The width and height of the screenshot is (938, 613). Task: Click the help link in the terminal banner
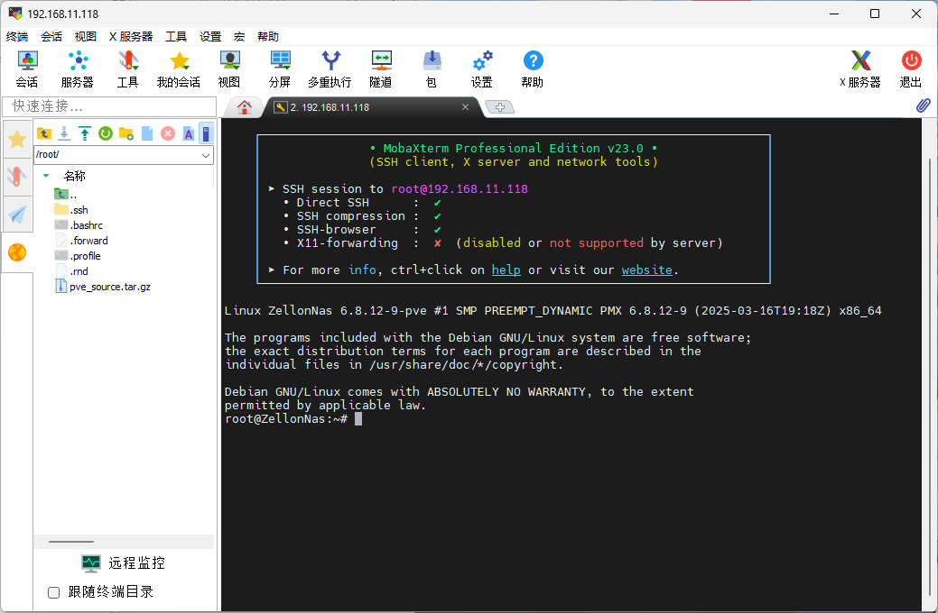point(506,270)
